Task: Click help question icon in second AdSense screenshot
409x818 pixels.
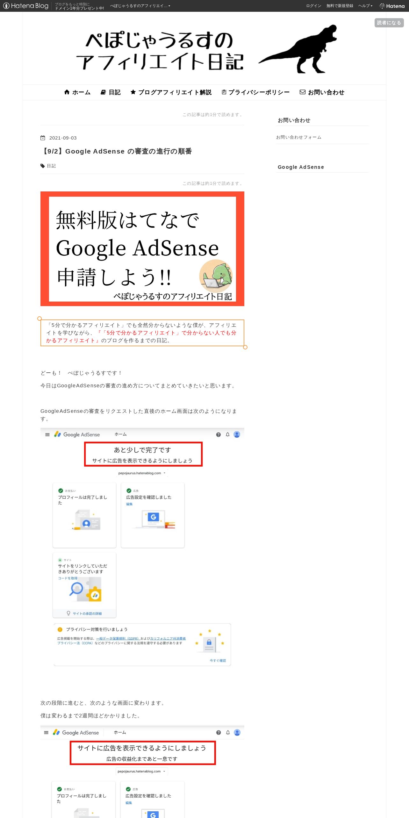Action: [219, 733]
